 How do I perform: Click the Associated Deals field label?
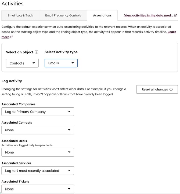14,141
